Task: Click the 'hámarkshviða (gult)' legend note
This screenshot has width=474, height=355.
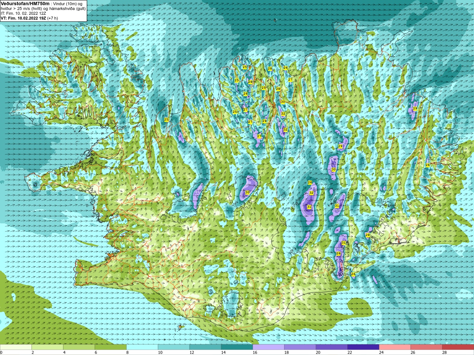Action: pyautogui.click(x=67, y=9)
